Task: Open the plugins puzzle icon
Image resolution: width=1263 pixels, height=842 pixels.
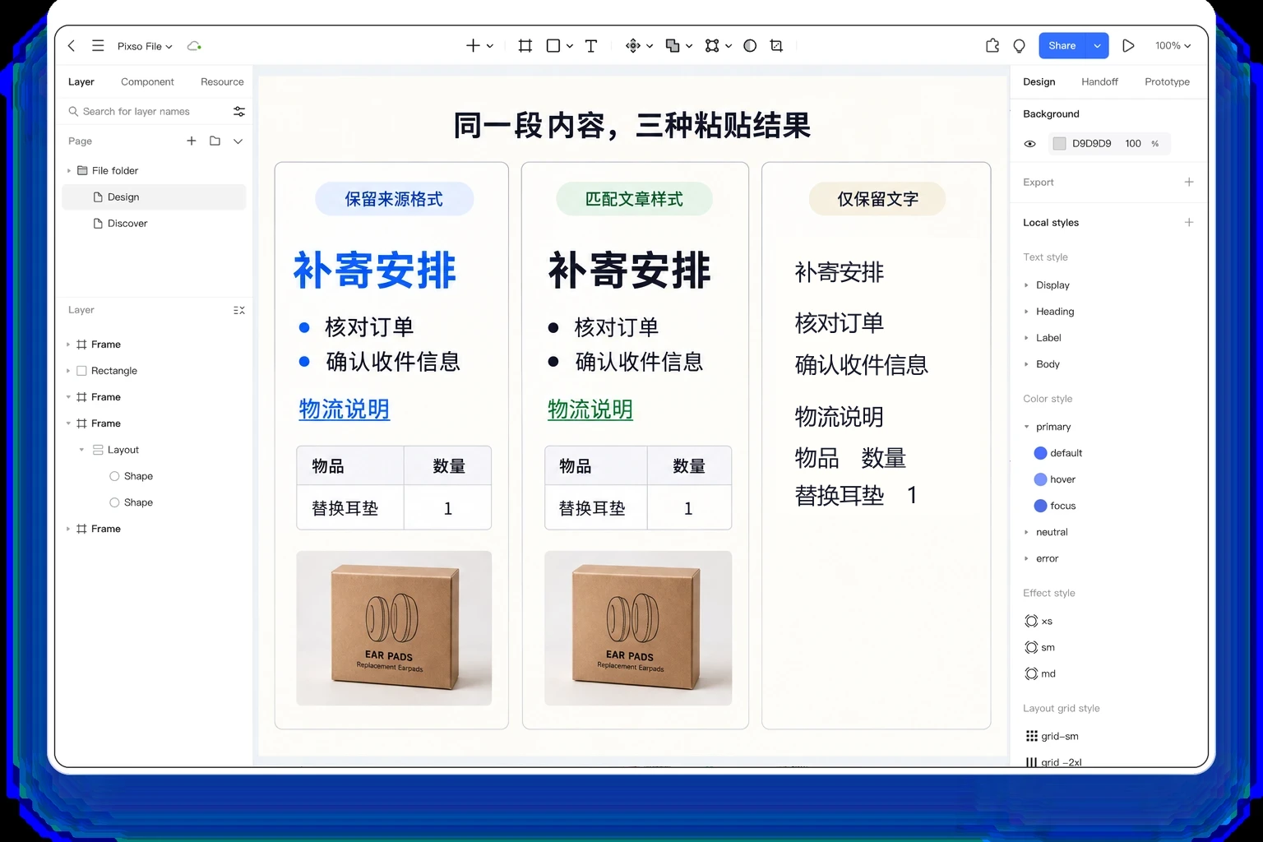Action: click(x=992, y=46)
